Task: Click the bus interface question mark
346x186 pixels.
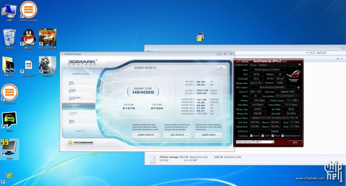Action: pos(300,96)
